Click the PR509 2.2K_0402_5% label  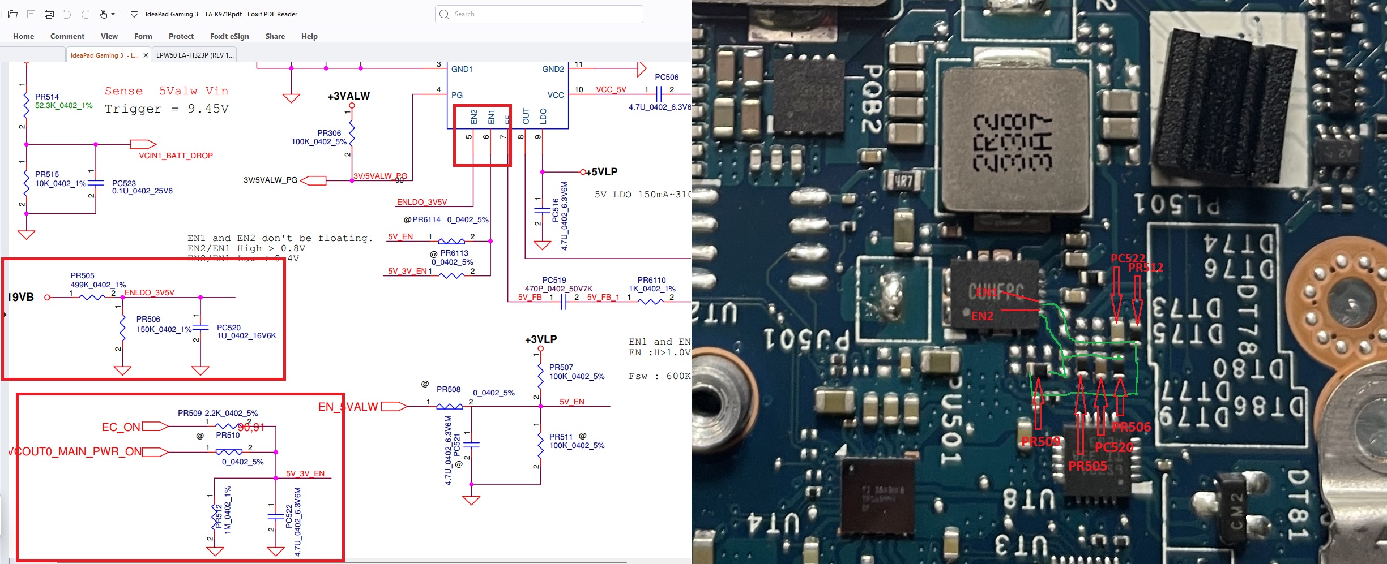click(218, 413)
